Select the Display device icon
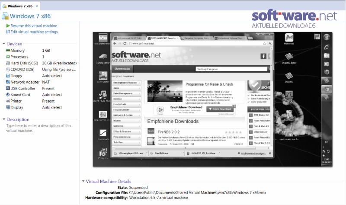 click(8, 107)
